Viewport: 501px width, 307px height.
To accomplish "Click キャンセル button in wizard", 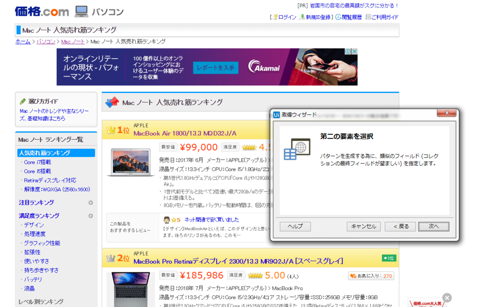I will coord(364,226).
